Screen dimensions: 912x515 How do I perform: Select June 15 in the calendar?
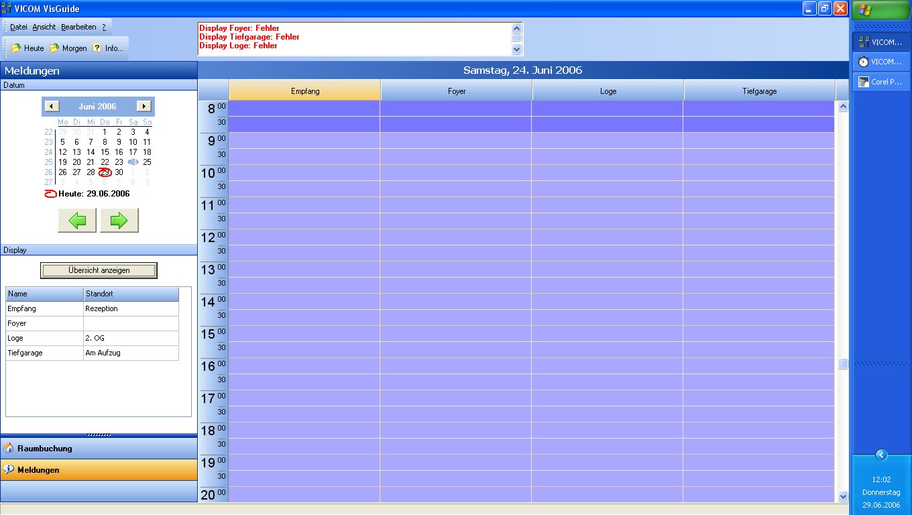[x=105, y=152]
